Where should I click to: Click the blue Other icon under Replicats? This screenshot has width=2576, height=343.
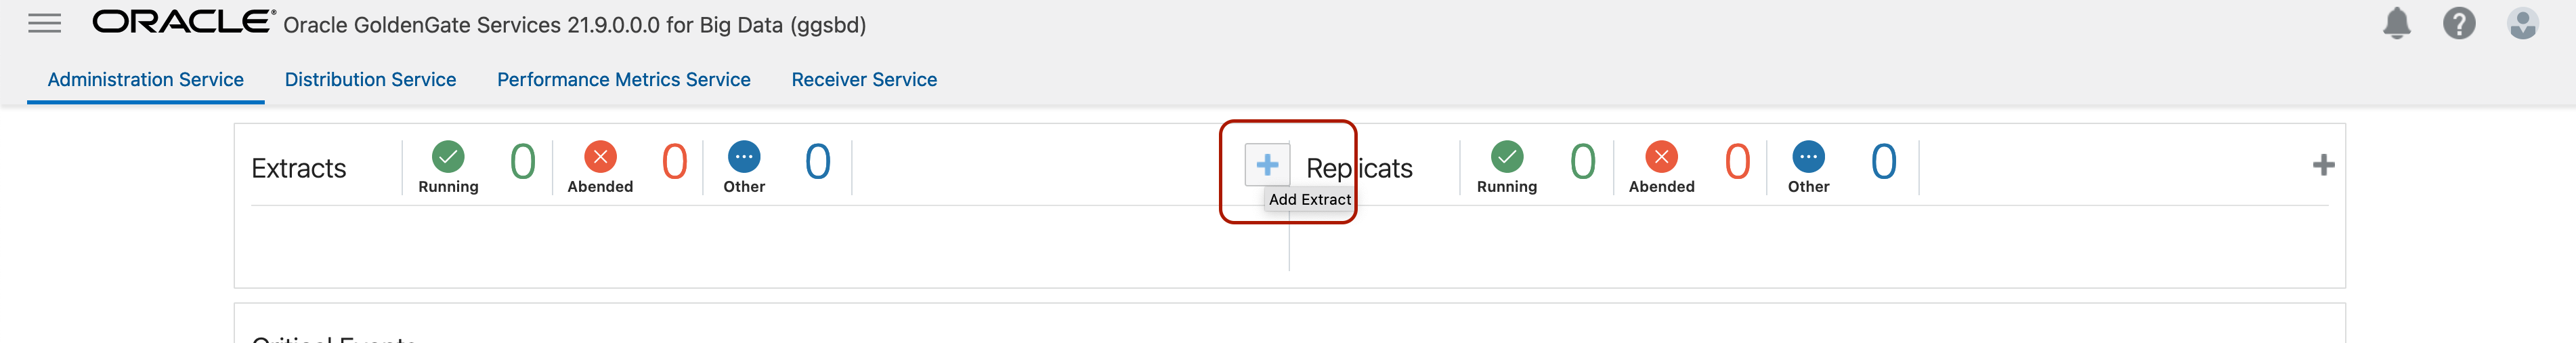point(1808,156)
